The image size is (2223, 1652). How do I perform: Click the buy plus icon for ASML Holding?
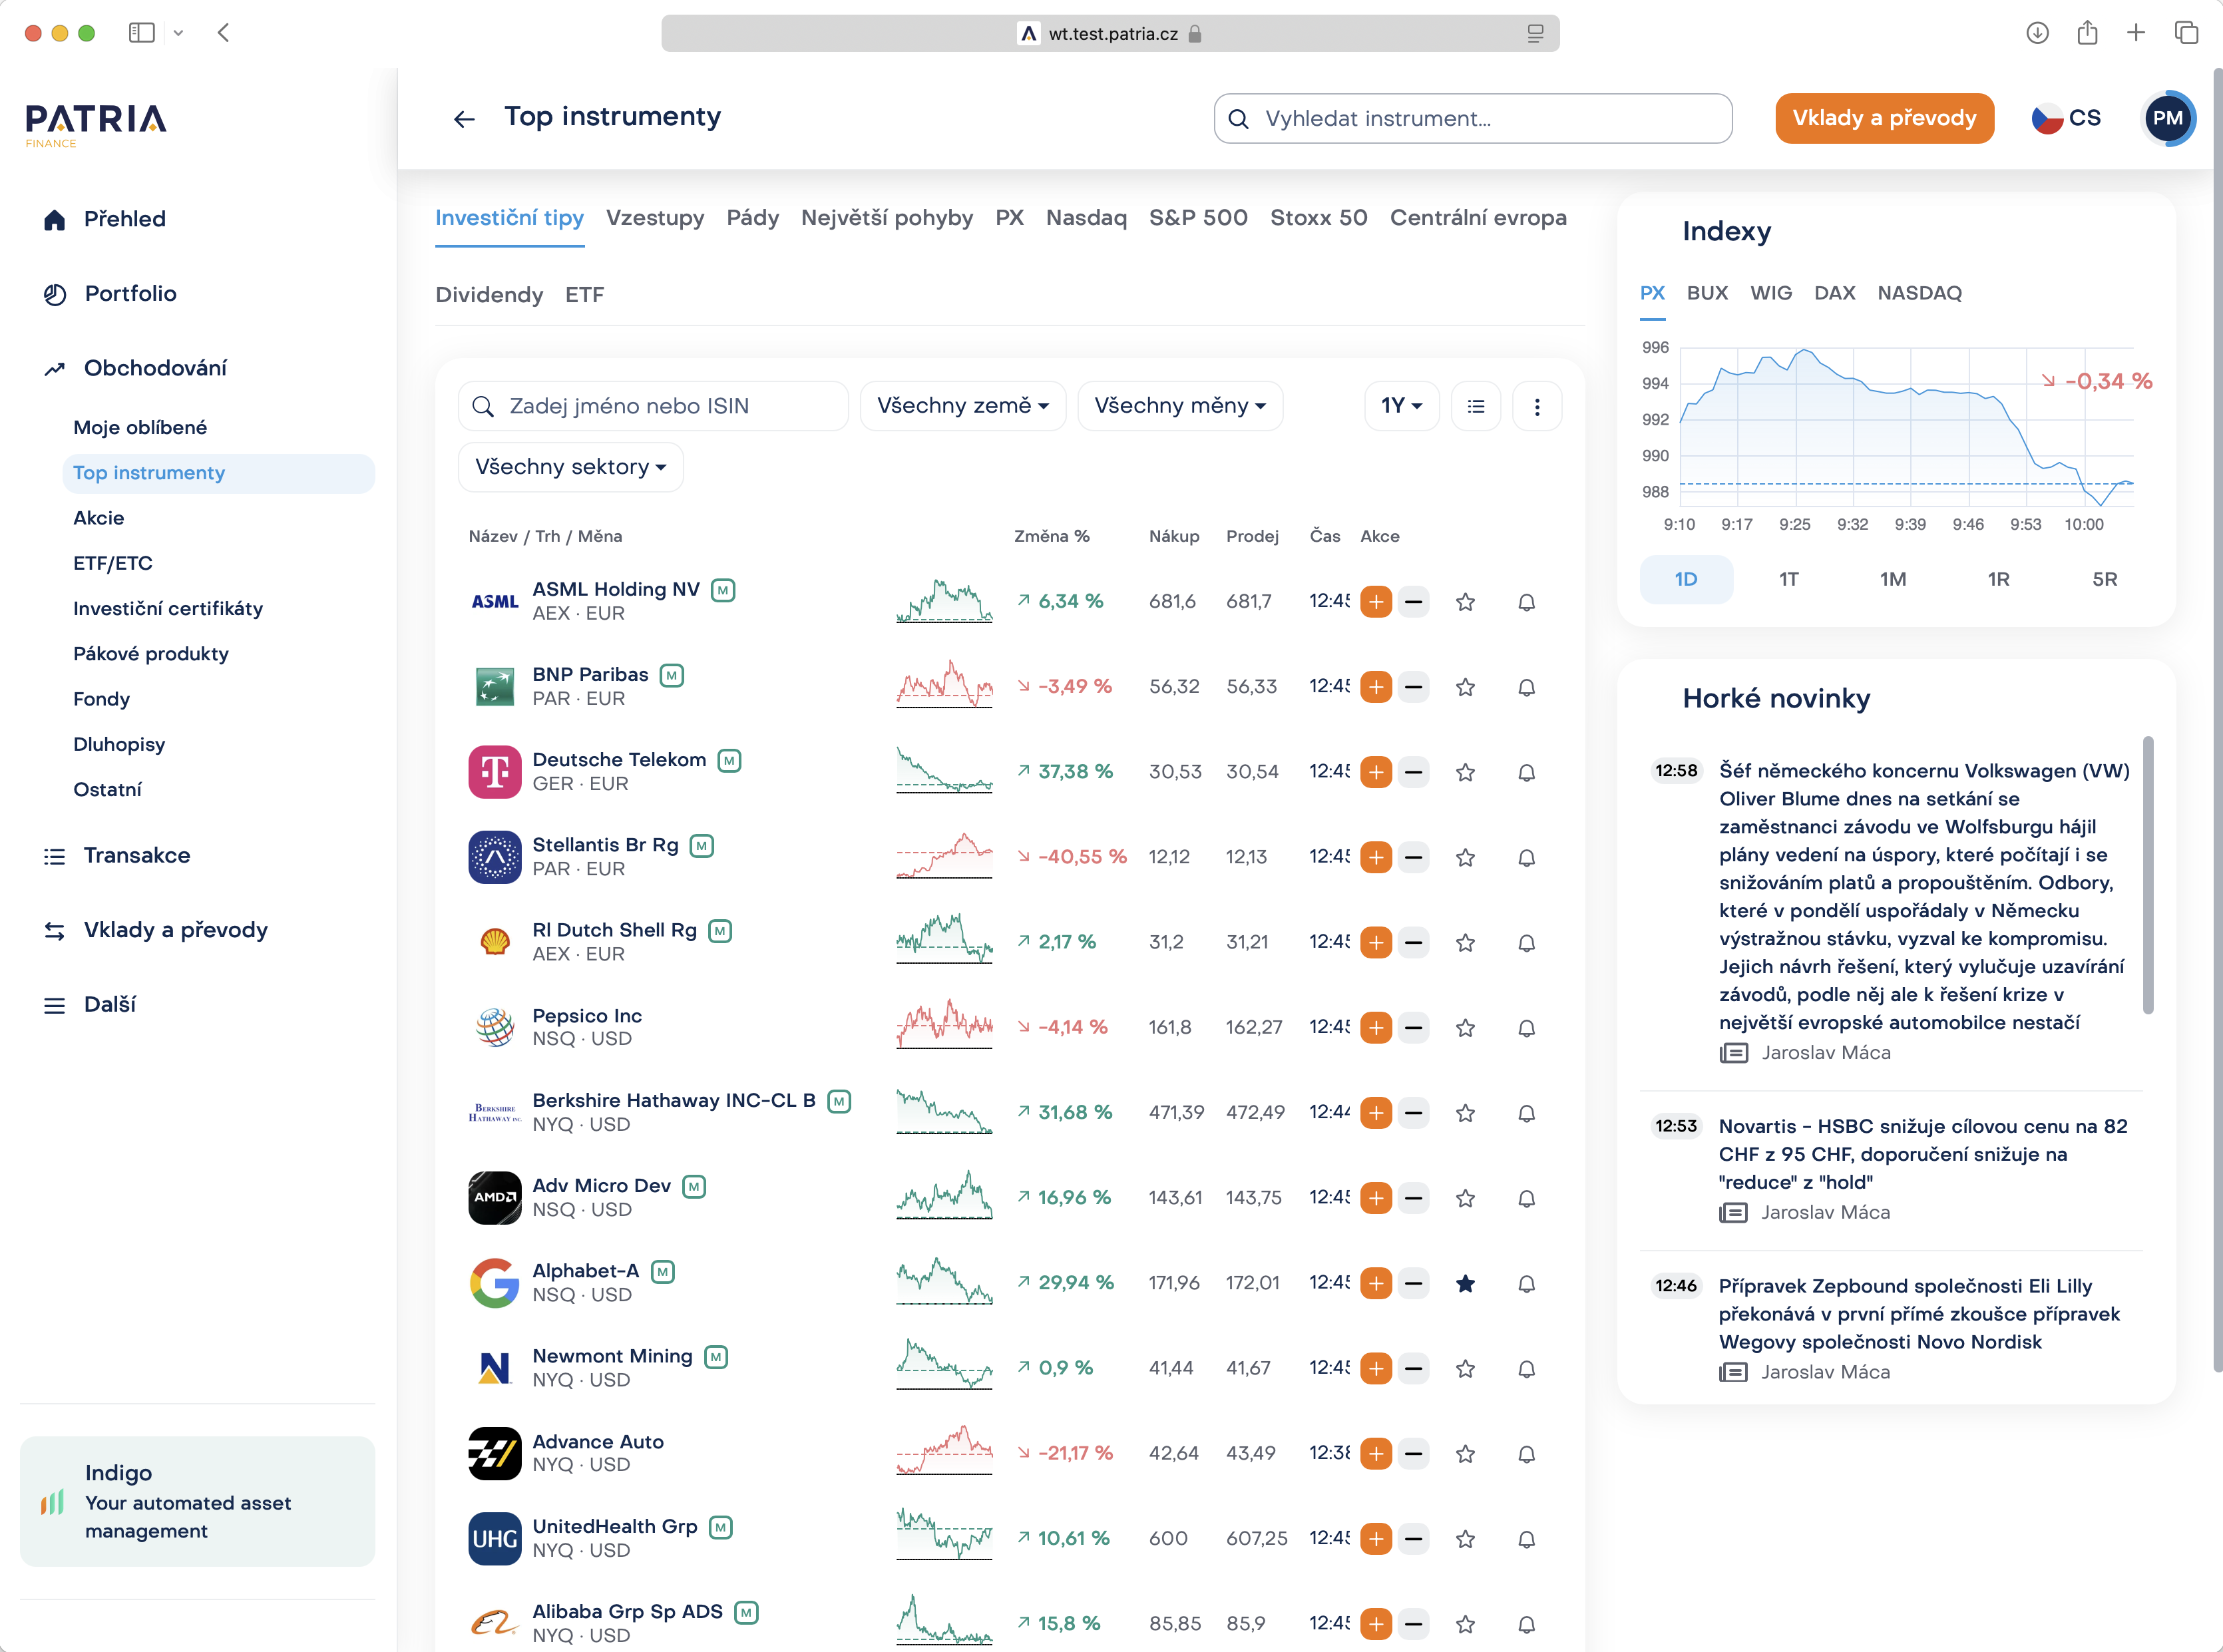coord(1376,601)
